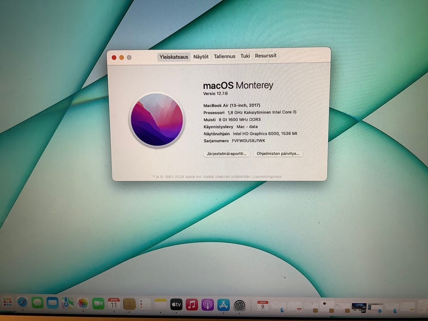Open Maps from the Dock
428x321 pixels.
coord(67,303)
